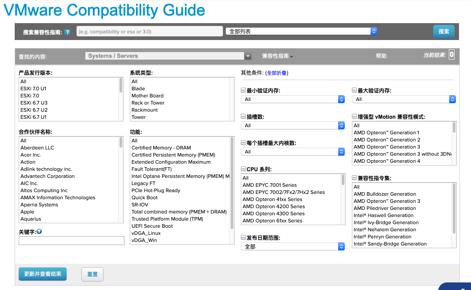
Task: Select Aberdeen LLC partner
Action: tap(37, 148)
